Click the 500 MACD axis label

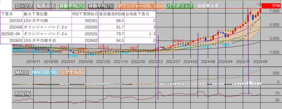pyautogui.click(x=276, y=73)
